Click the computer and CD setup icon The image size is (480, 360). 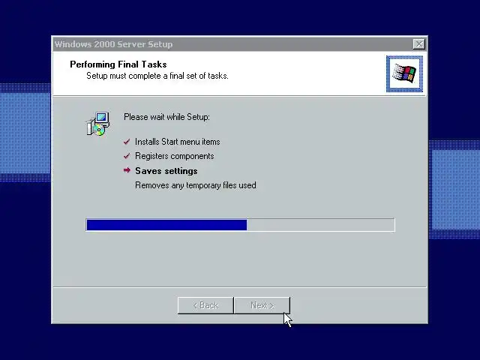click(98, 124)
